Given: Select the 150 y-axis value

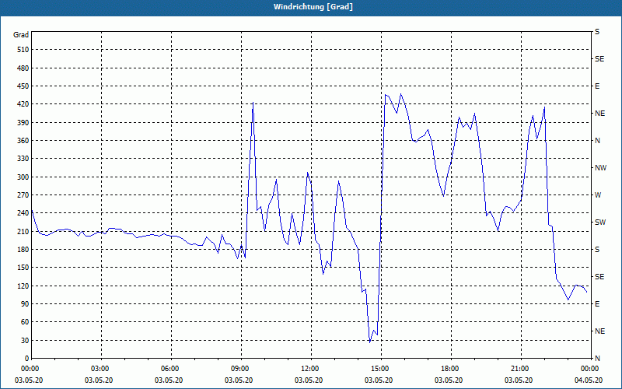Looking at the screenshot, I should 23,268.
